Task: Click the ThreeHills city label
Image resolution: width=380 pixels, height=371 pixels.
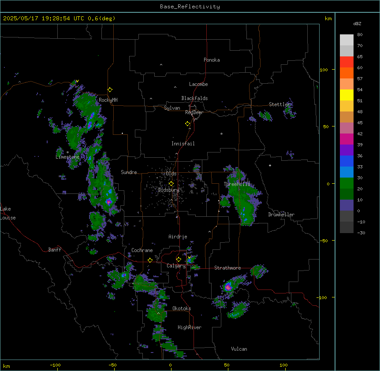Action: coord(237,184)
